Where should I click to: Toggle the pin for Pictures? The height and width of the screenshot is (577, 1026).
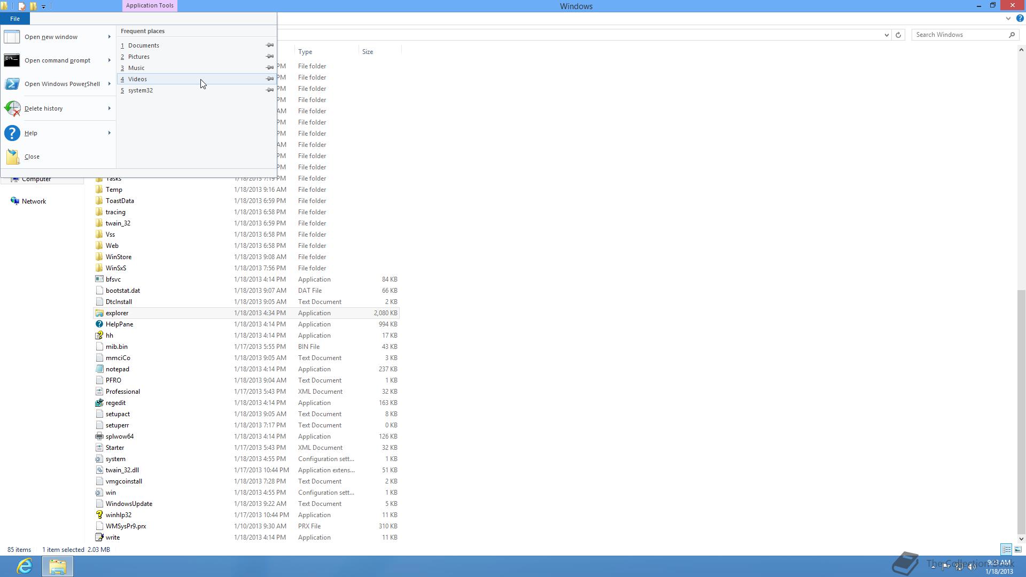point(270,57)
